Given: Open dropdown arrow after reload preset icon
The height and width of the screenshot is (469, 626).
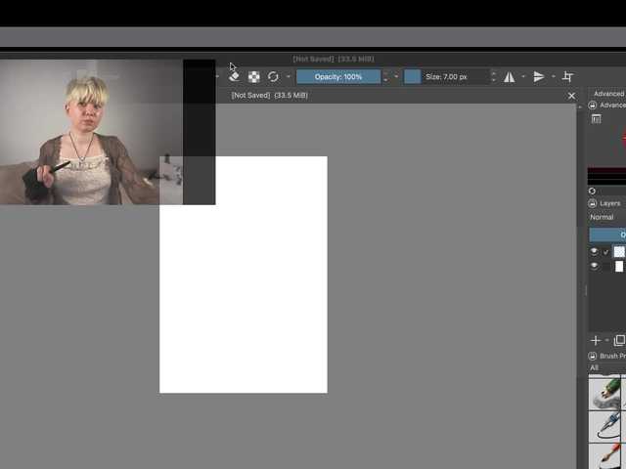Looking at the screenshot, I should 289,76.
